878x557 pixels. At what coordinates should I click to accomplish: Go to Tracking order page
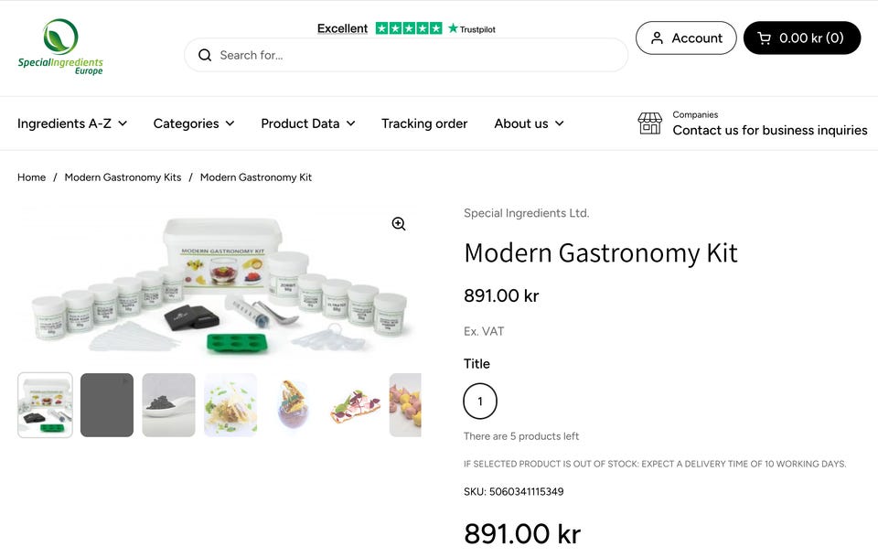click(424, 123)
